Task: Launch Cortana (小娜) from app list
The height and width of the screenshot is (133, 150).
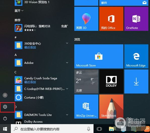Action: [42, 97]
